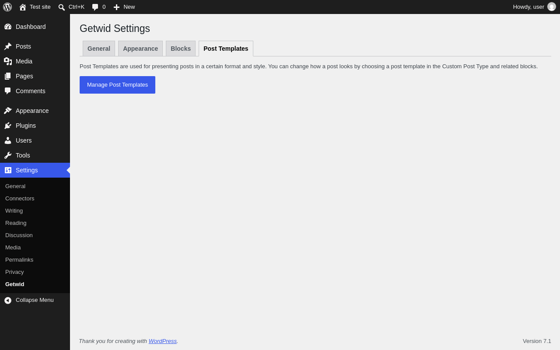Click the Users person icon
The image size is (560, 350).
(8, 140)
